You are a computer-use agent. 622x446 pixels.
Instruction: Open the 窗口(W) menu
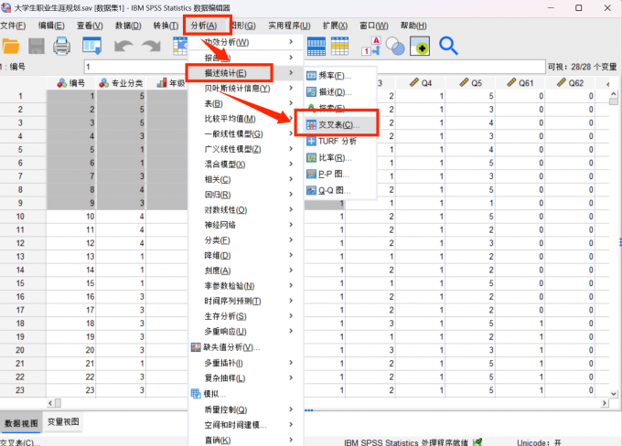click(x=374, y=26)
